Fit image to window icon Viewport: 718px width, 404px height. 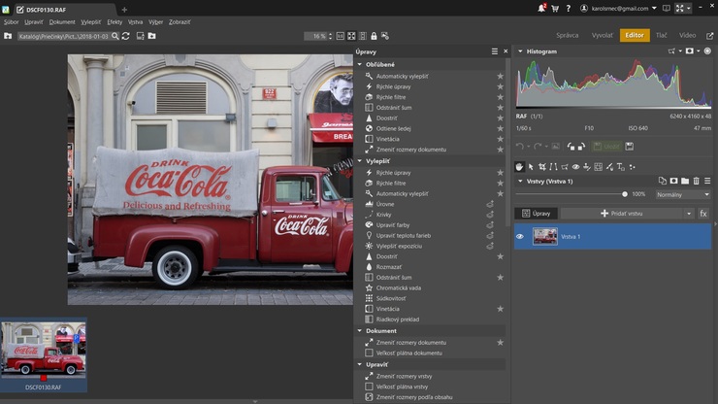351,36
